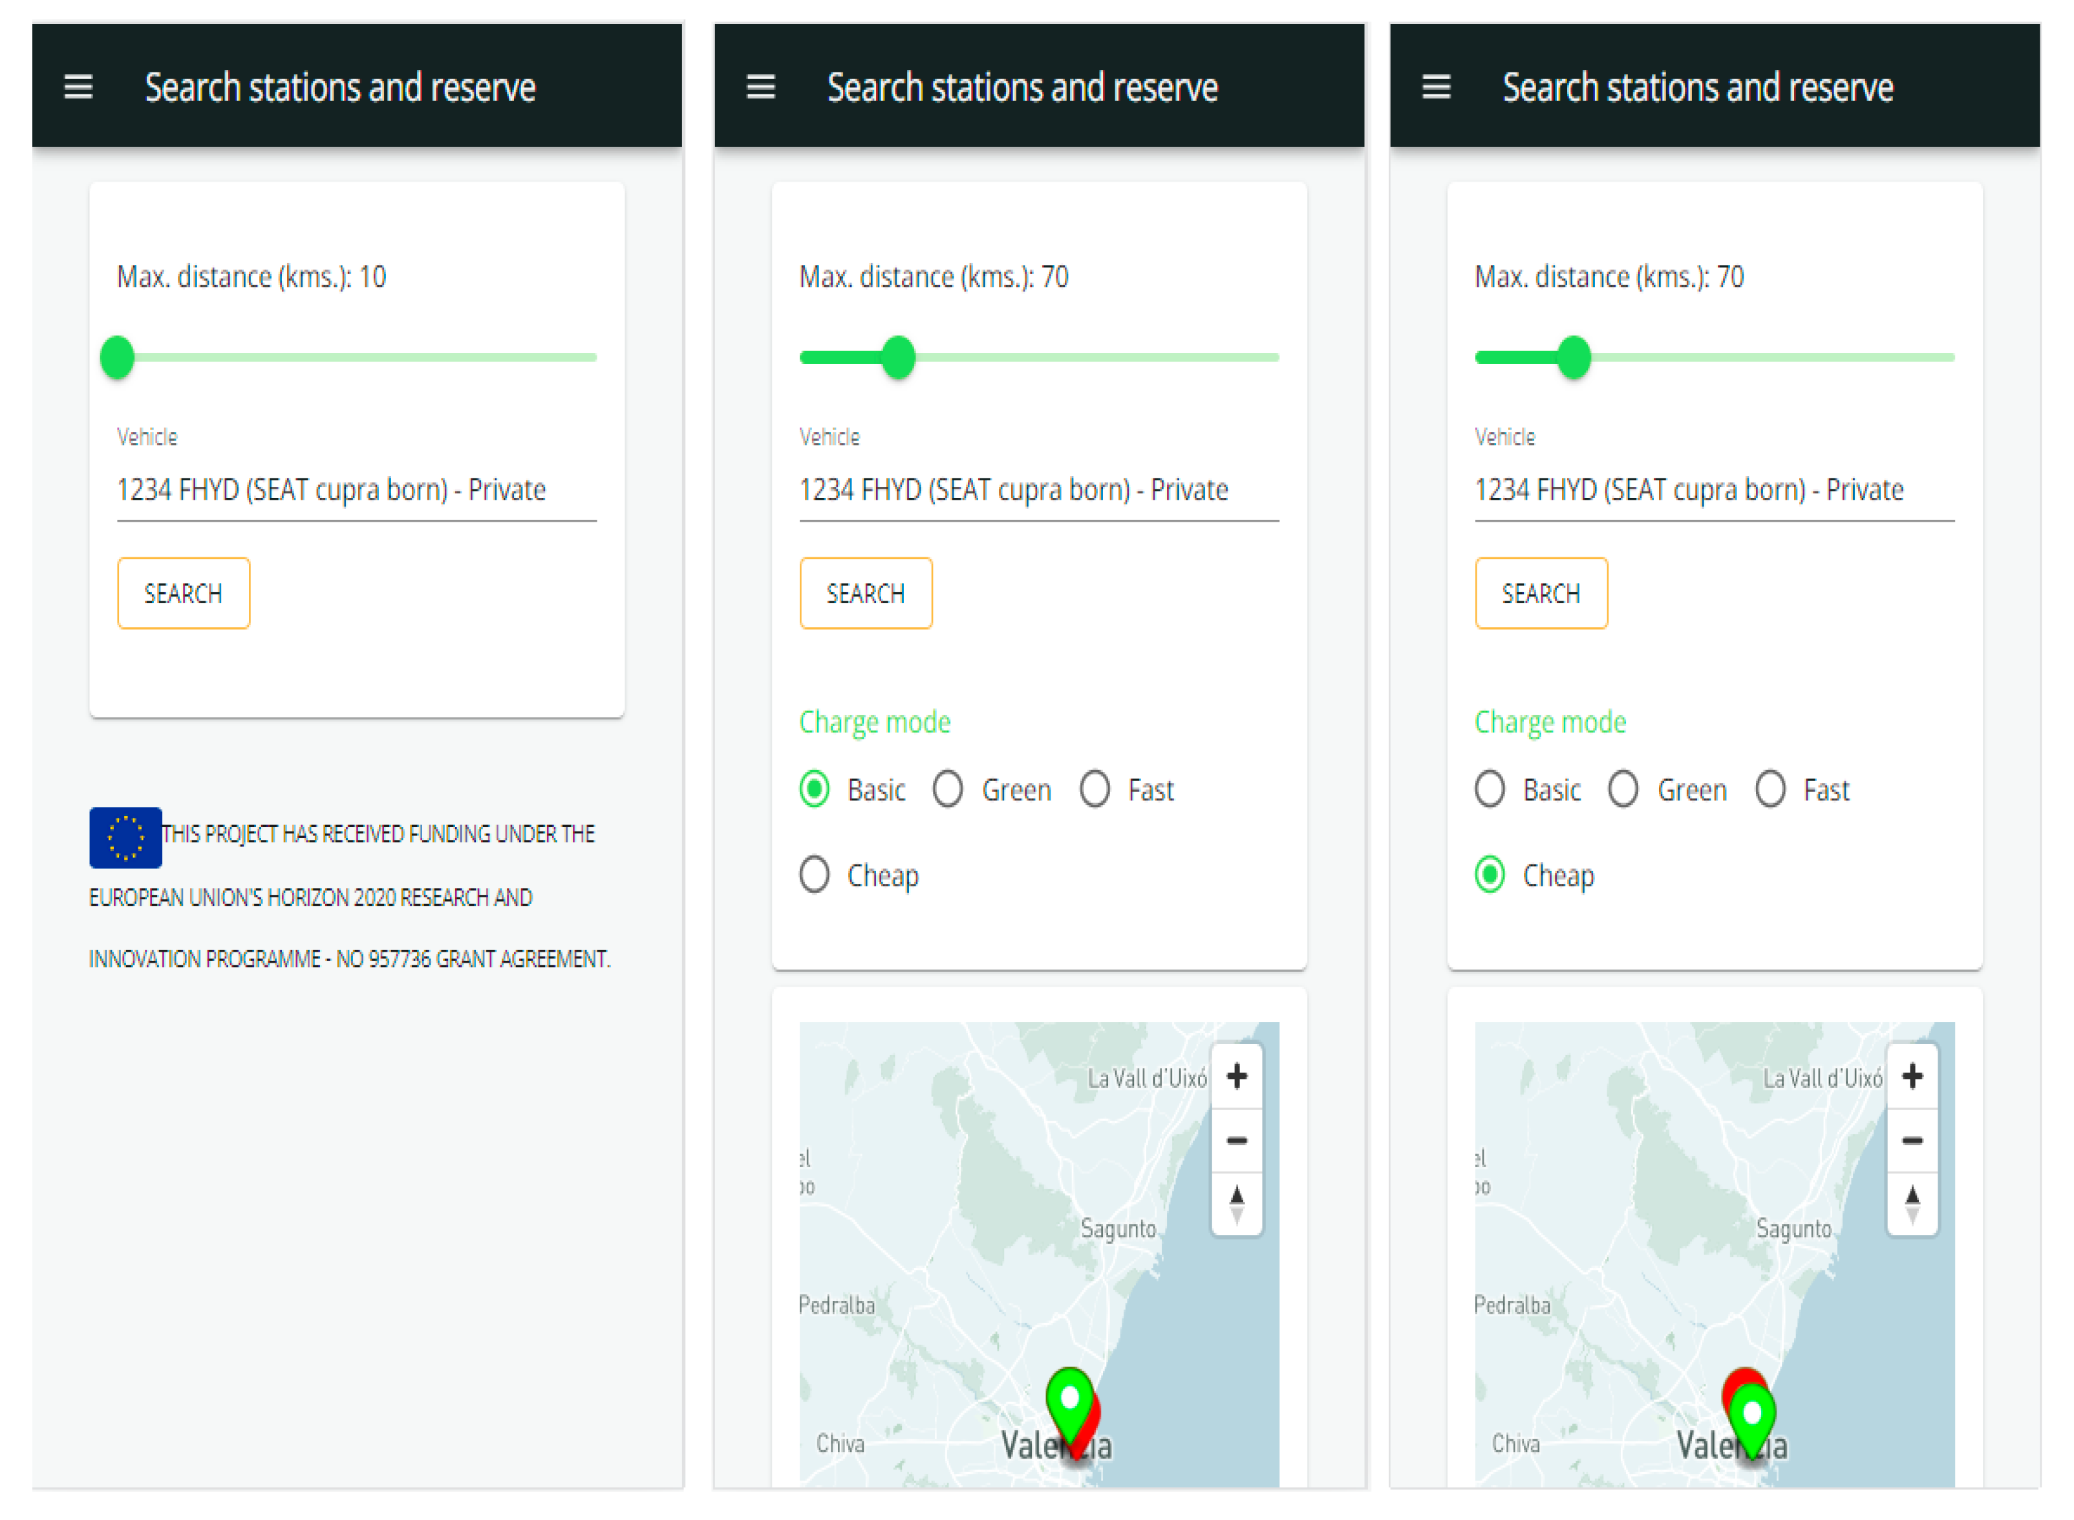Open hamburger menu in the right panel
This screenshot has height=1520, width=2074.
(1435, 87)
